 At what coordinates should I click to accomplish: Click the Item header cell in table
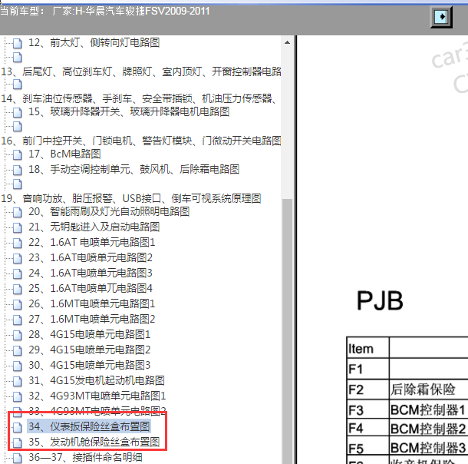point(367,348)
